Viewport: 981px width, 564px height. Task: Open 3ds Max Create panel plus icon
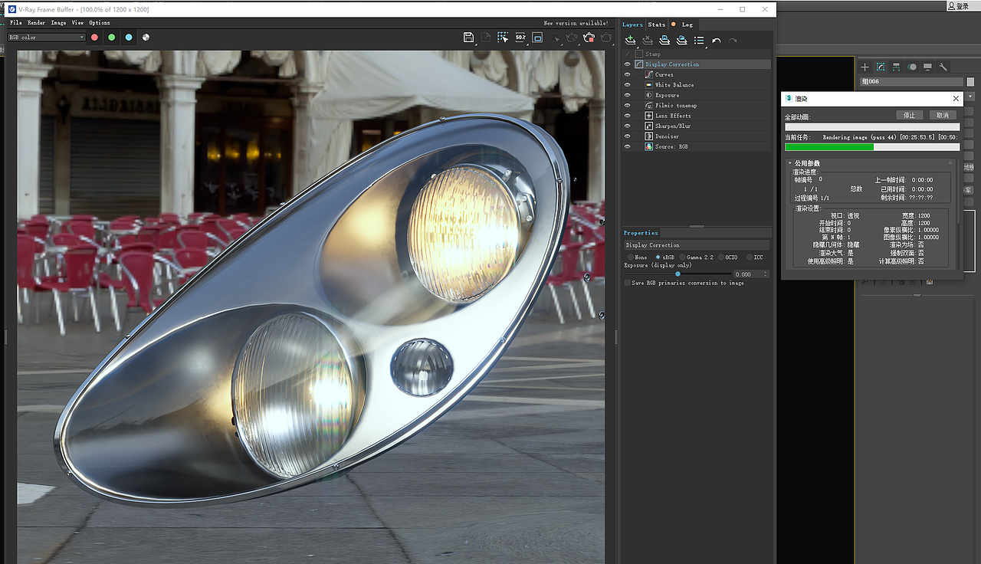coord(865,67)
